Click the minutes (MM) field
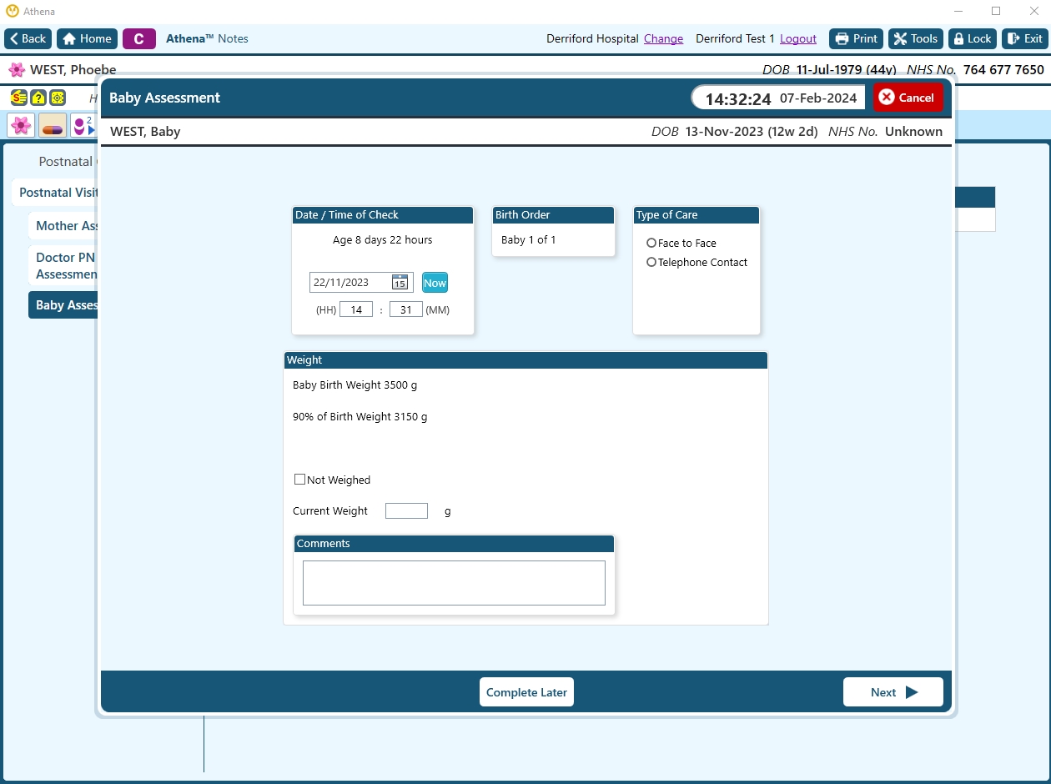The width and height of the screenshot is (1051, 784). 406,309
